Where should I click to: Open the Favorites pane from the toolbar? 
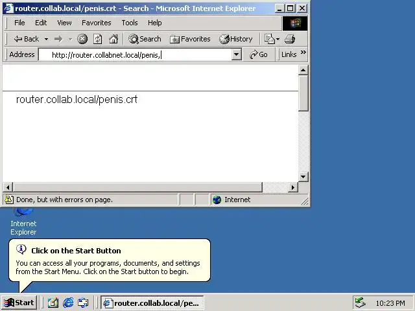click(x=190, y=39)
